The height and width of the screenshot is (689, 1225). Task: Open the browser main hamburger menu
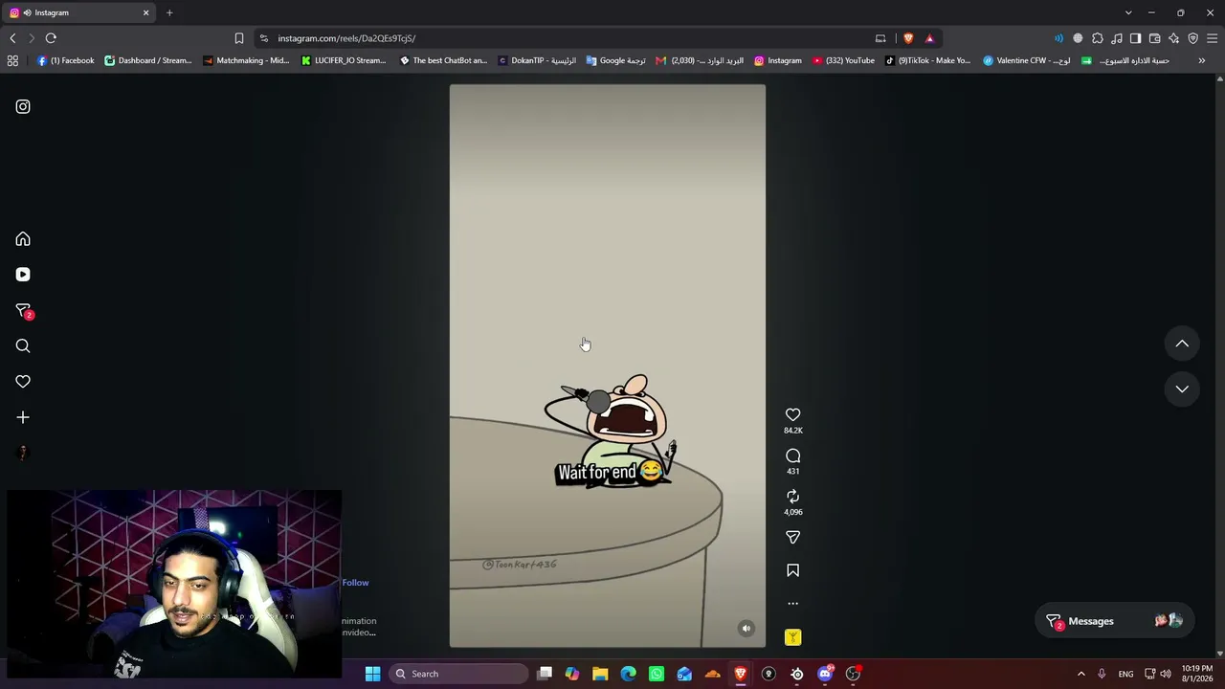(1213, 38)
